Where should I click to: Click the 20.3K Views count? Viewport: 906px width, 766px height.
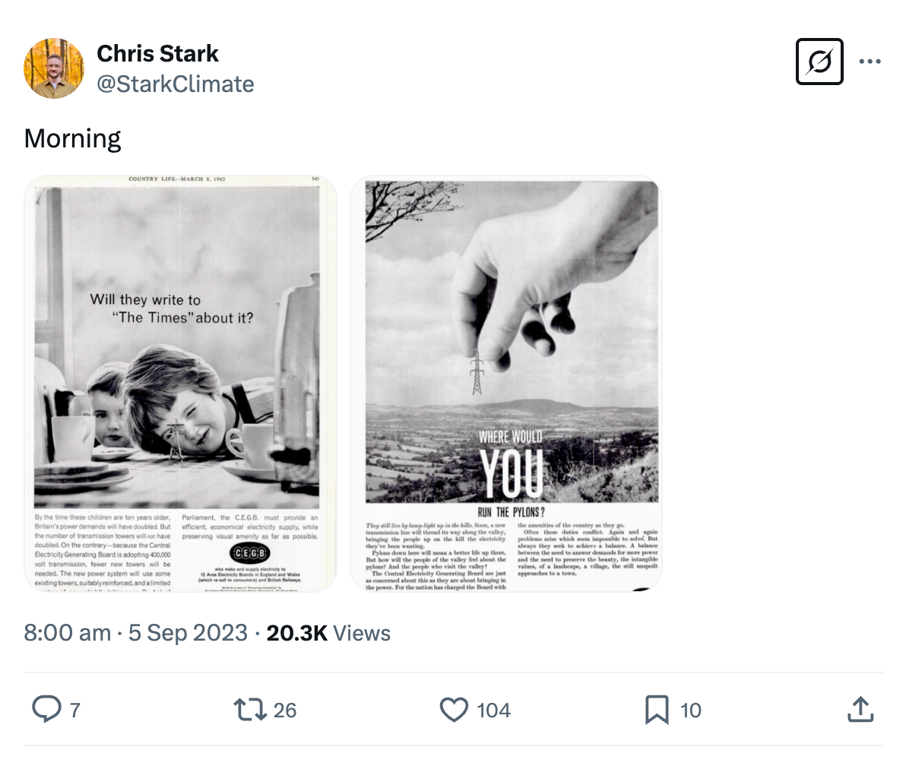pos(328,633)
